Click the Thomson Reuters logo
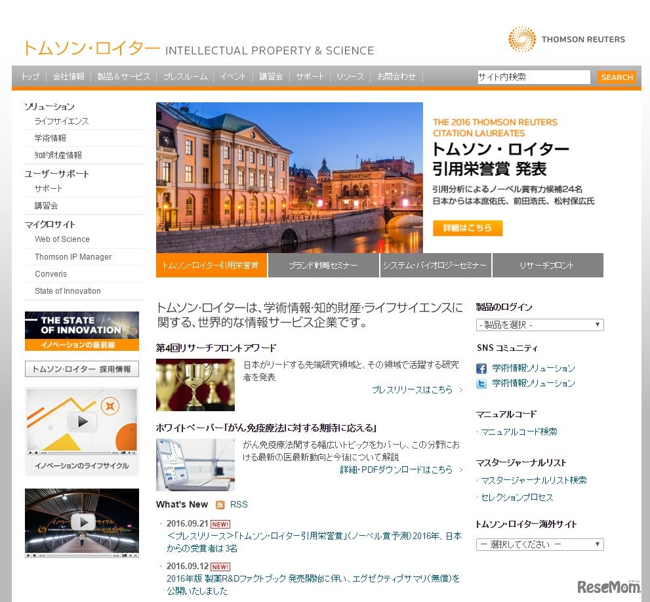The image size is (650, 602). tap(566, 39)
